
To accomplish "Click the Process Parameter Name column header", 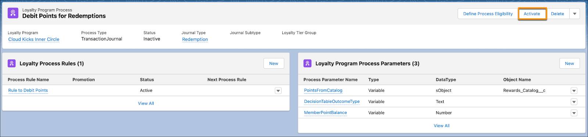I will (330, 80).
